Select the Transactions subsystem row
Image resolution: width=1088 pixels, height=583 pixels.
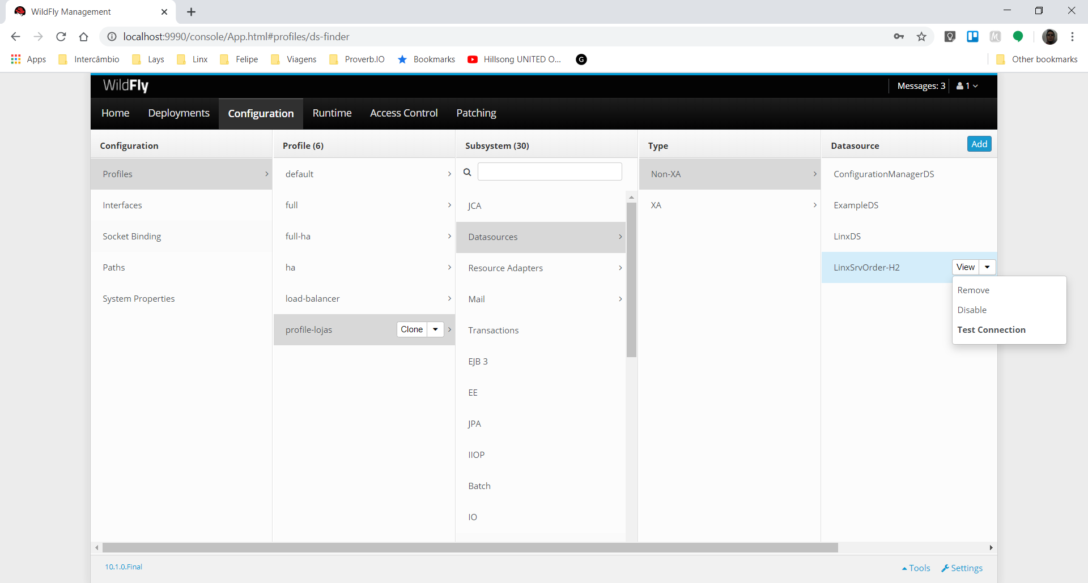point(541,331)
